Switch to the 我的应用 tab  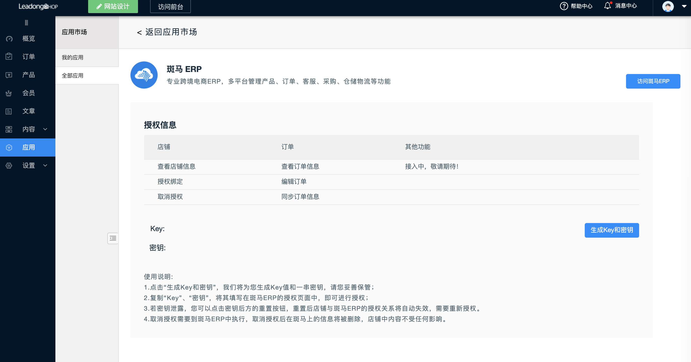point(73,57)
